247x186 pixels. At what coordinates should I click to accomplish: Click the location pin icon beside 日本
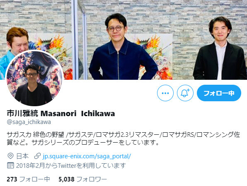10,156
